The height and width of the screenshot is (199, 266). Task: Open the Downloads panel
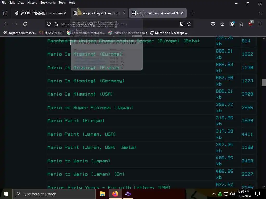pyautogui.click(x=222, y=24)
